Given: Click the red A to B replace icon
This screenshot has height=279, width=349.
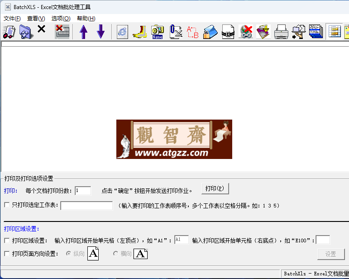Looking at the screenshot, I should (192, 32).
